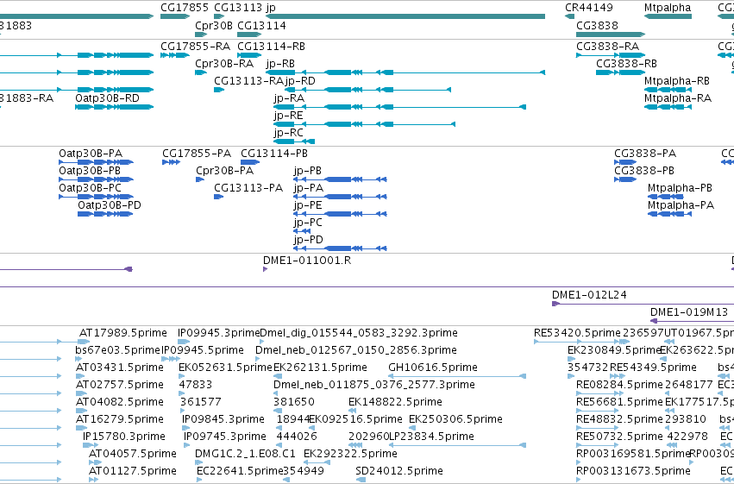Click transcript CG13113-RA
Viewport: 734px width, 484px height.
click(248, 81)
